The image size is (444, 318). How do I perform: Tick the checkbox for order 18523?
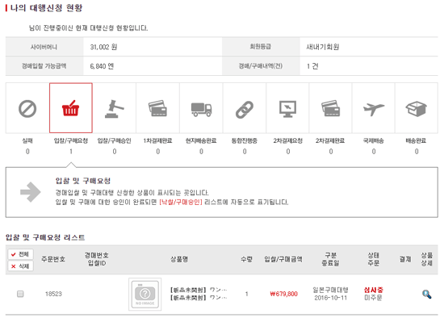pyautogui.click(x=20, y=294)
